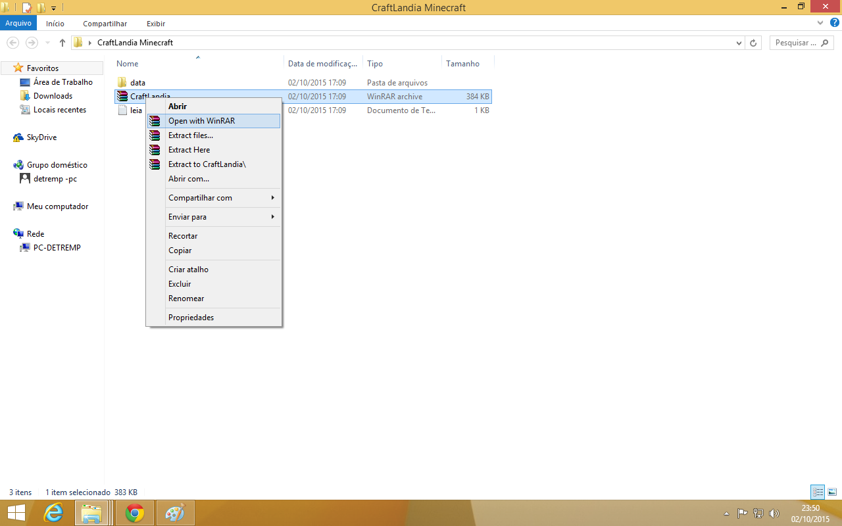Open PC-DETREMP network computer
Screen dimensions: 842x526
(x=57, y=248)
